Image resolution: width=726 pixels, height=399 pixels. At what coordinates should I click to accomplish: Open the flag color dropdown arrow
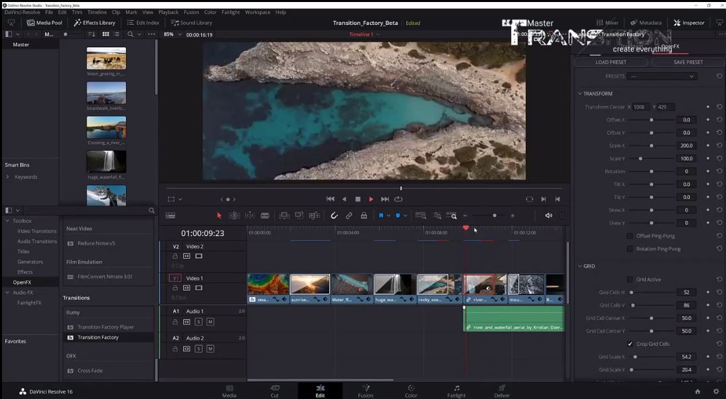[x=388, y=216]
